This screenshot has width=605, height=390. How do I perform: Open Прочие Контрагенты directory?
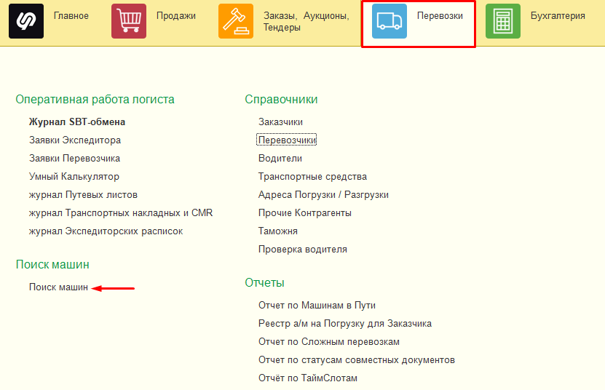[x=305, y=213]
